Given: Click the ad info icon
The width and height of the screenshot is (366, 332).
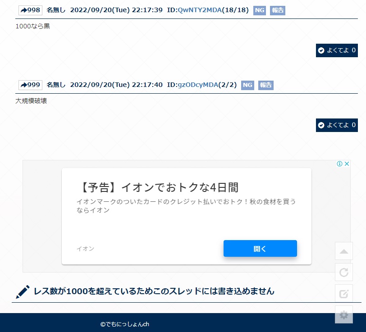Looking at the screenshot, I should tap(340, 164).
